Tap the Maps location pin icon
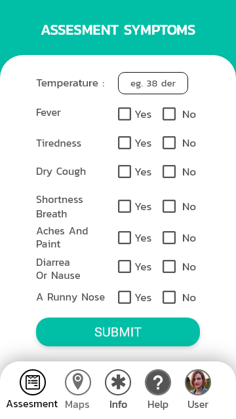Image resolution: width=236 pixels, height=419 pixels. [x=78, y=382]
